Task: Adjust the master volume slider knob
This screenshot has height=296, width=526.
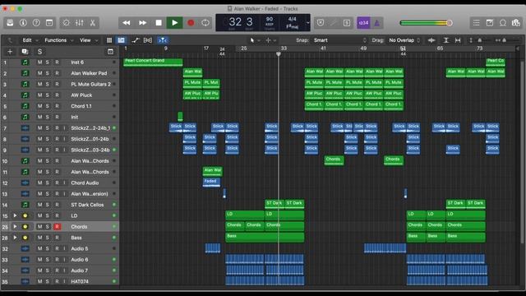Action: (449, 23)
